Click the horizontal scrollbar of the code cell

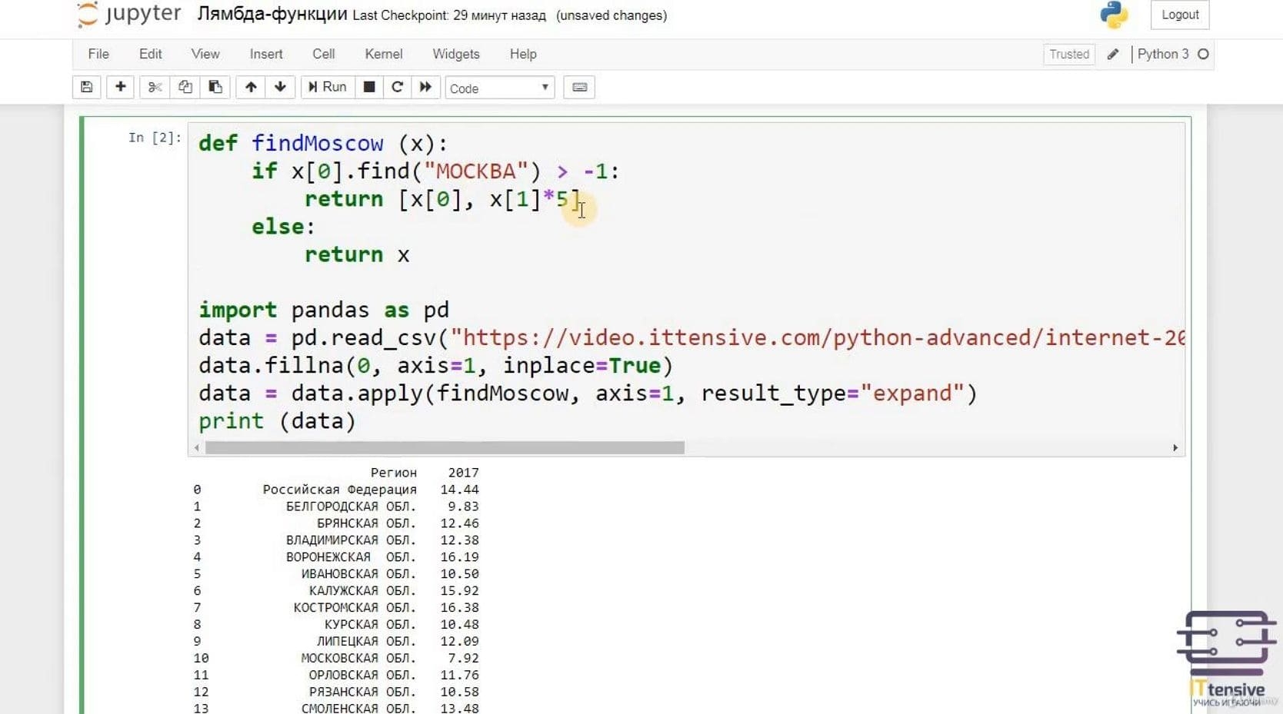[445, 447]
